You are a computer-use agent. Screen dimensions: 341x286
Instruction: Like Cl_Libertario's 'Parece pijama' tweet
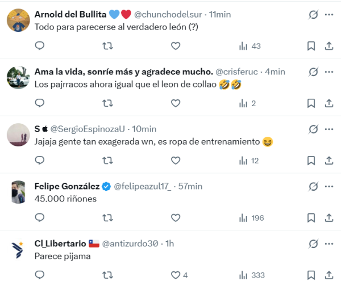pyautogui.click(x=176, y=275)
